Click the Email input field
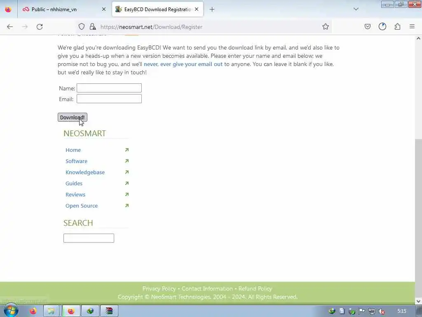This screenshot has height=317, width=422. tap(109, 99)
